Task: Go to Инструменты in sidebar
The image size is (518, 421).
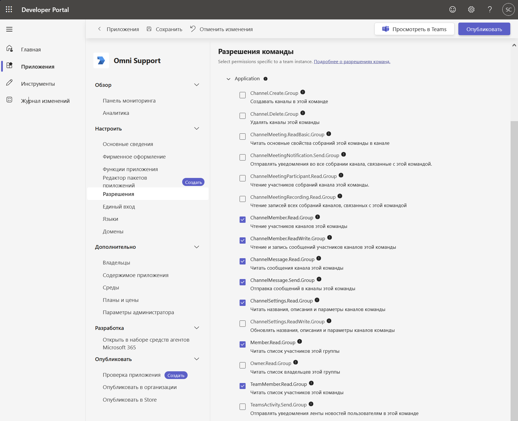Action: click(38, 84)
